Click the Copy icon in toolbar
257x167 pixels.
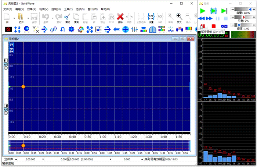tap(76, 17)
